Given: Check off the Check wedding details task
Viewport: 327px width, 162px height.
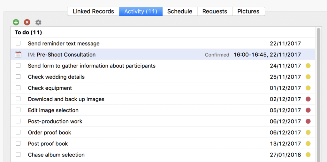Looking at the screenshot, I should click(x=18, y=77).
